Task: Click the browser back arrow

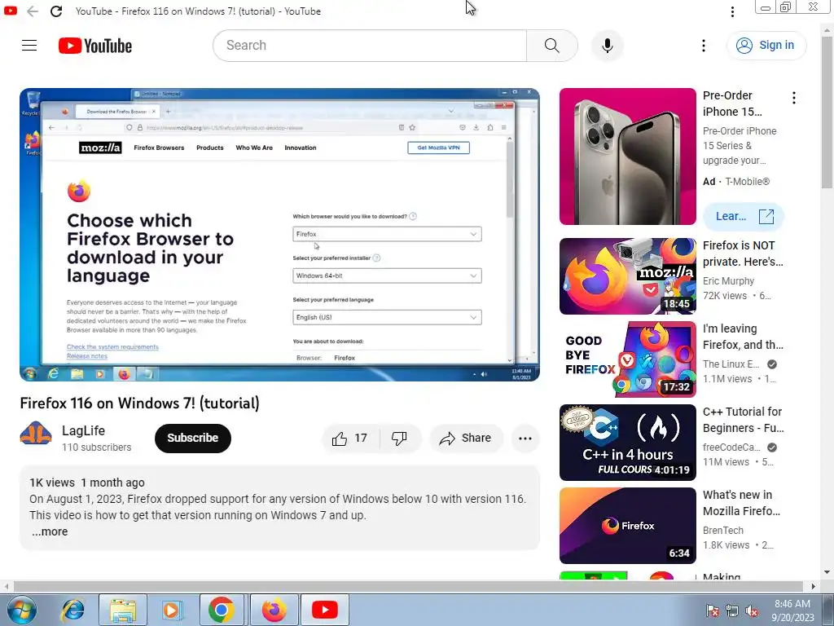Action: pos(33,11)
